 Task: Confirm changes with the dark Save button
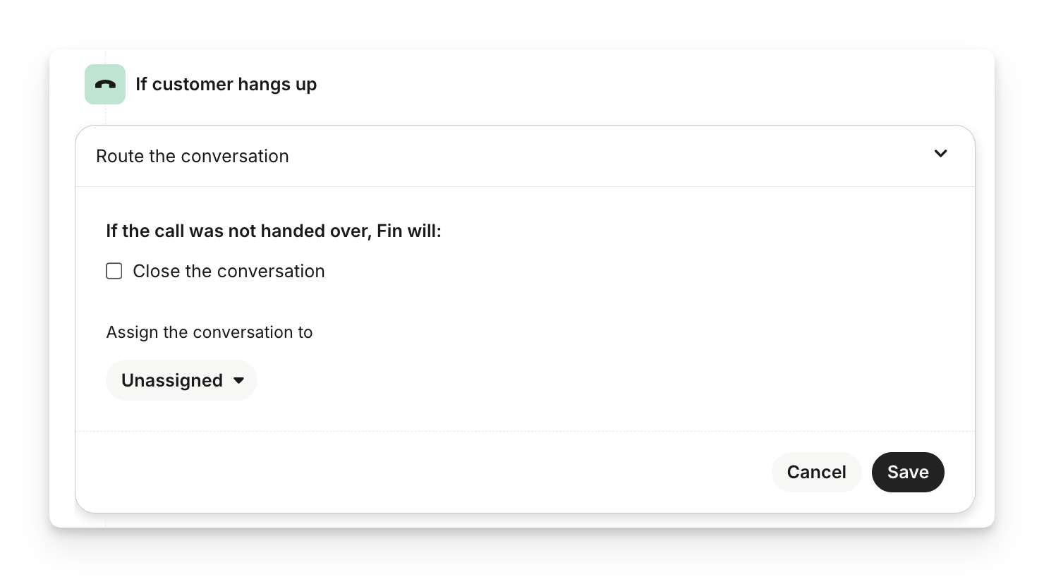tap(907, 472)
